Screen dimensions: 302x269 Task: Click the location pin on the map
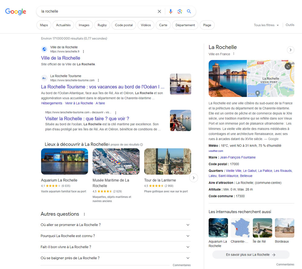tap(257, 93)
